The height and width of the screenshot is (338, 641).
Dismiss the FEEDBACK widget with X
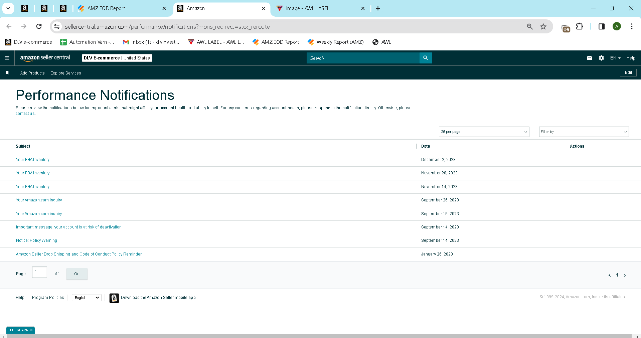pyautogui.click(x=31, y=330)
